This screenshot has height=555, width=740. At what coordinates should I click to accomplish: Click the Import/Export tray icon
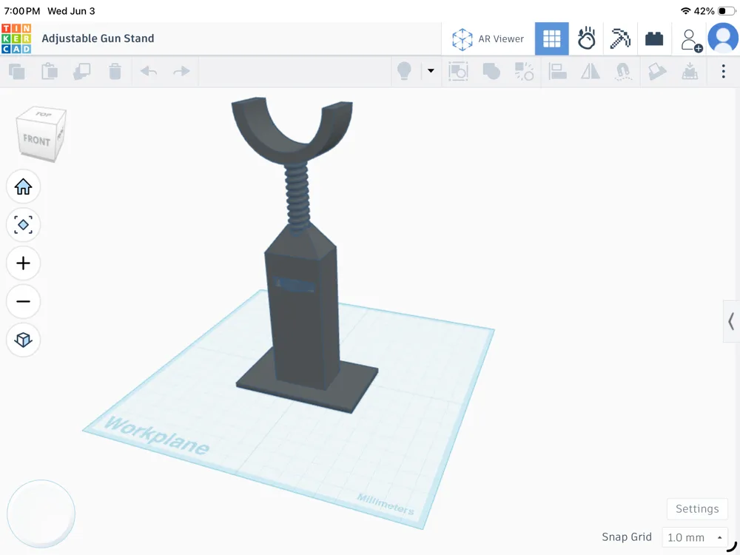690,72
